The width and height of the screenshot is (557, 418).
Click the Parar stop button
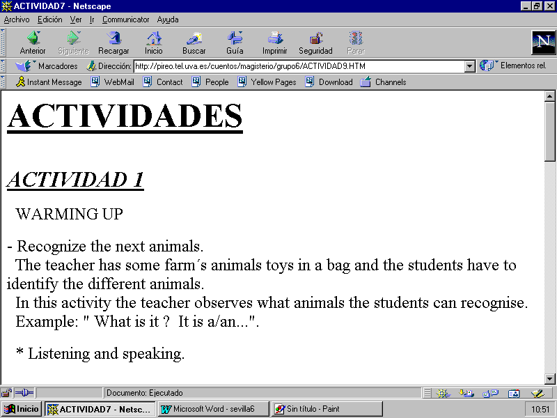point(356,42)
